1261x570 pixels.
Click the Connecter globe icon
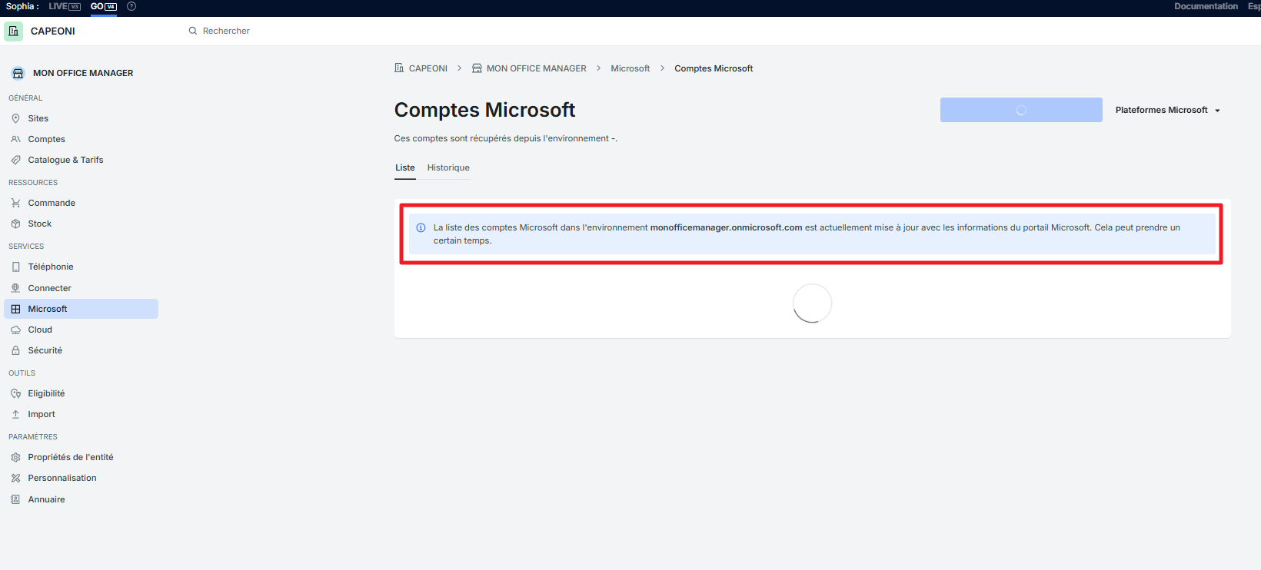(15, 288)
